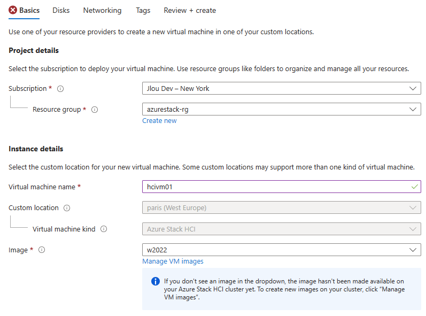Open the Subscription dropdown

point(282,89)
